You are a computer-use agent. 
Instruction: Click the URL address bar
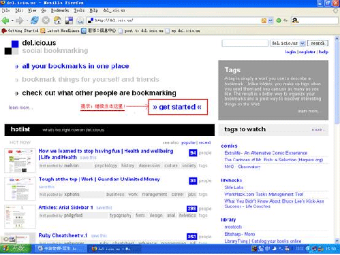click(x=174, y=20)
